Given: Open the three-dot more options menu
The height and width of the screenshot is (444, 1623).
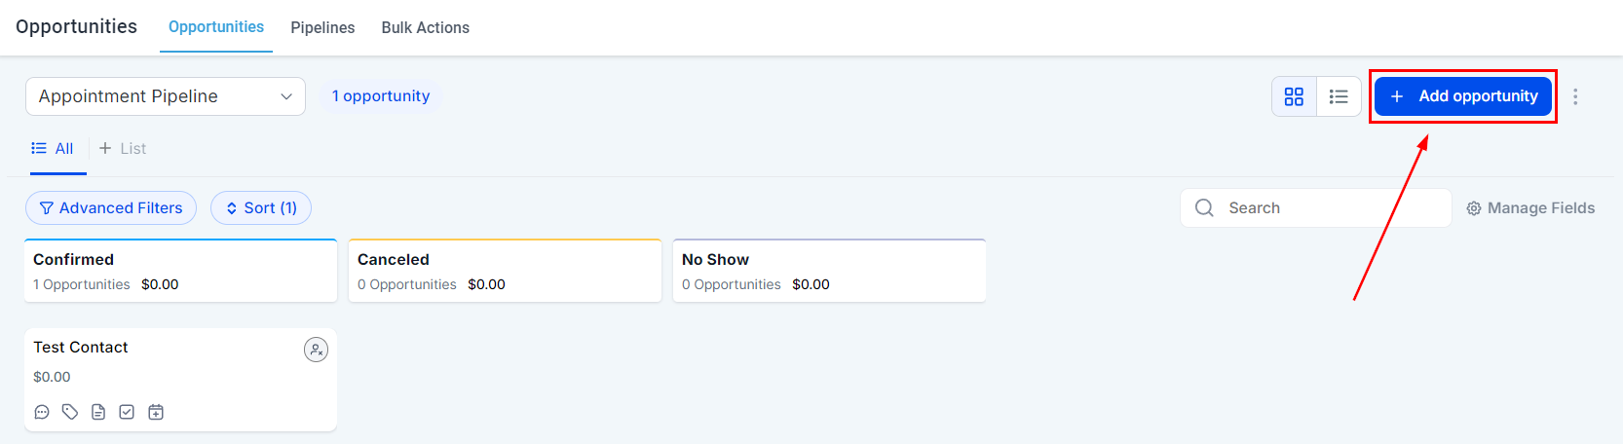Looking at the screenshot, I should [1575, 96].
